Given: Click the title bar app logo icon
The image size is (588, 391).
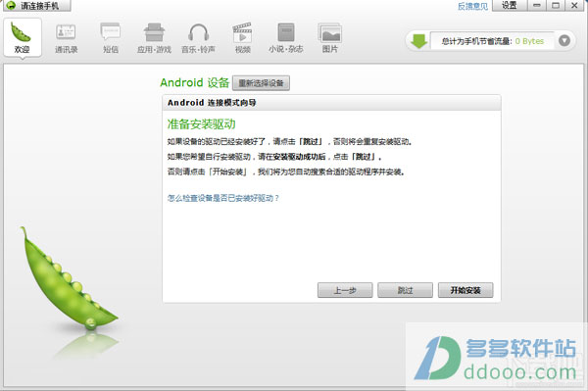Looking at the screenshot, I should 11,5.
